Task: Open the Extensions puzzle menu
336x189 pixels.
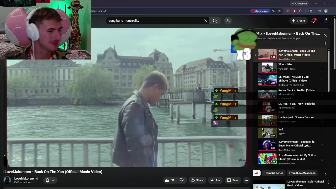Action: point(301,11)
